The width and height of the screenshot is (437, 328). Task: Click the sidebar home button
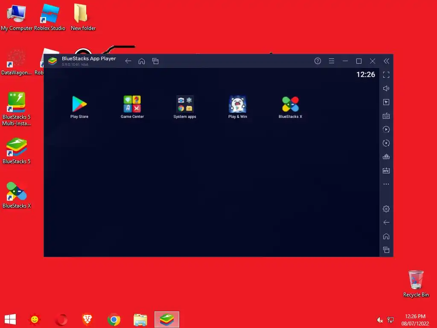[x=386, y=236]
